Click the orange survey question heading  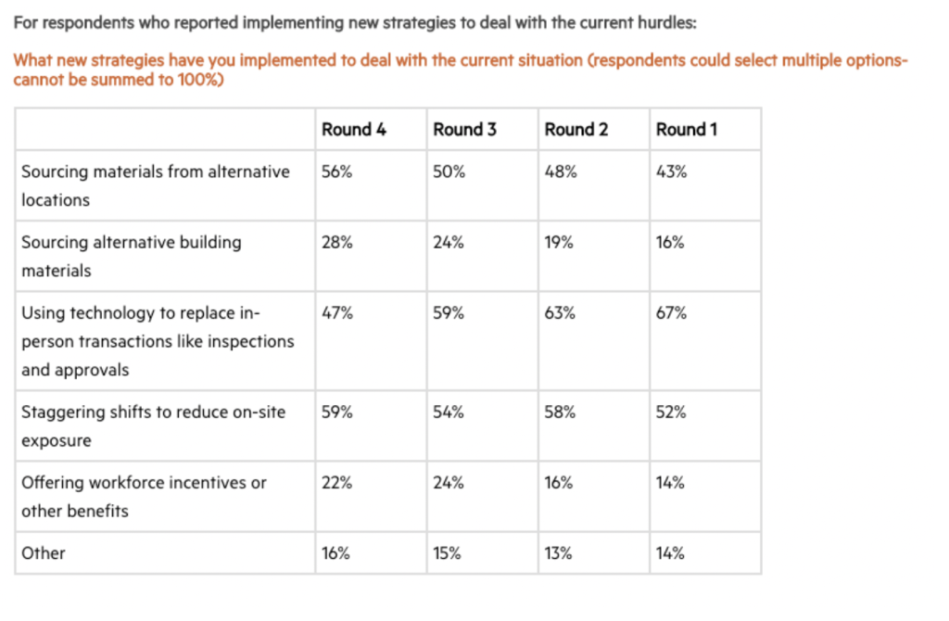(x=460, y=70)
